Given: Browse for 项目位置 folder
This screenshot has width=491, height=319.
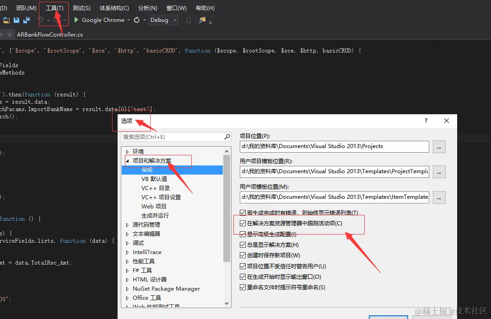Looking at the screenshot, I should [439, 147].
